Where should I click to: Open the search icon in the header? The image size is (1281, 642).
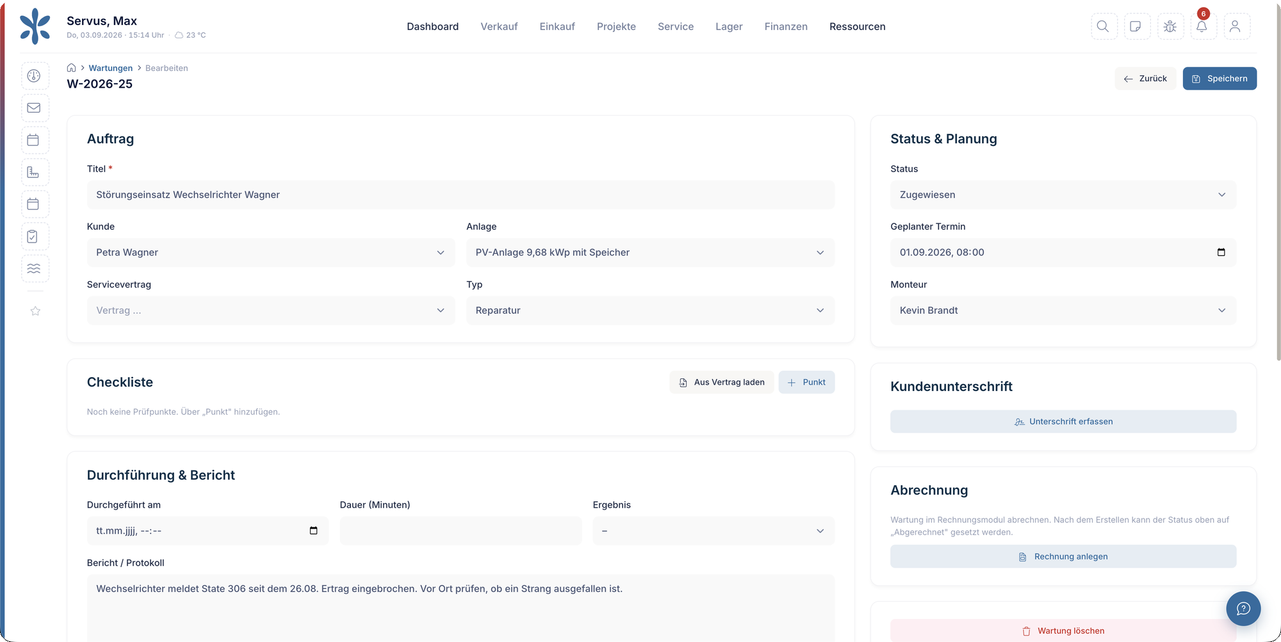point(1104,26)
